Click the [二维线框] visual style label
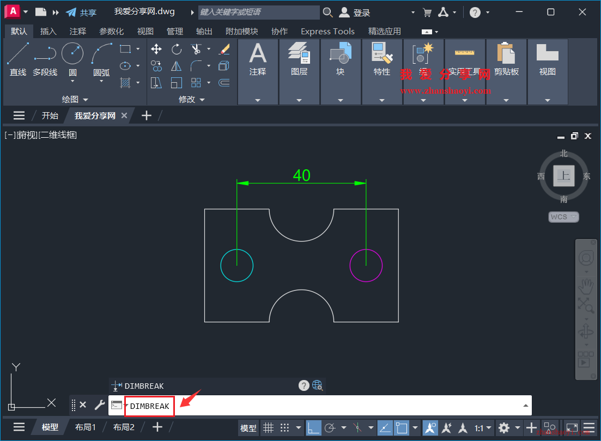601x441 pixels. pos(58,135)
